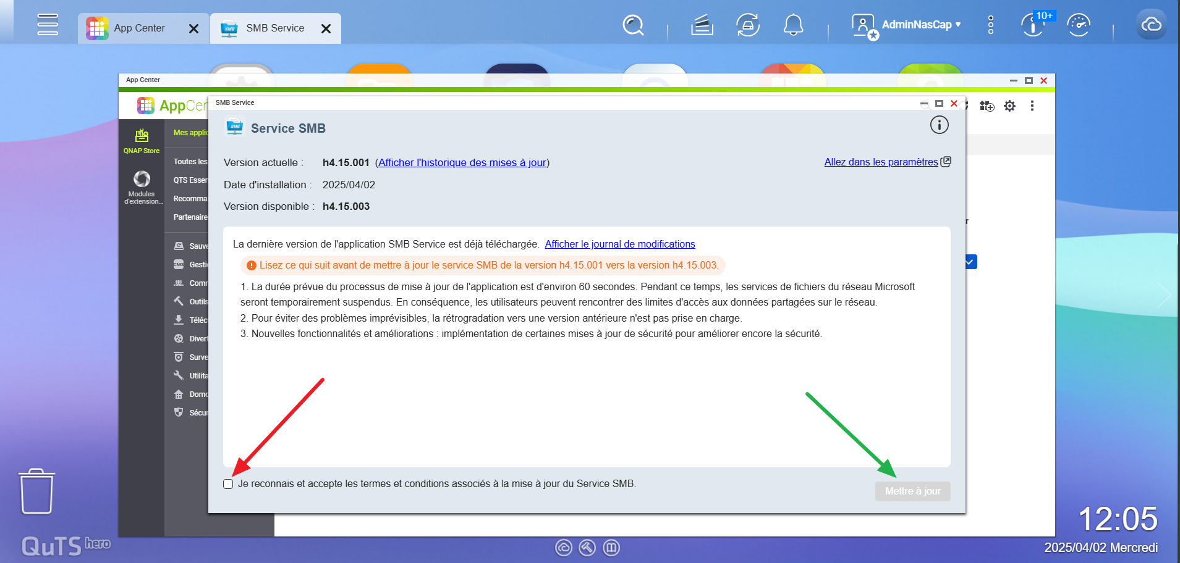Close the SMB Service tab

pyautogui.click(x=326, y=28)
